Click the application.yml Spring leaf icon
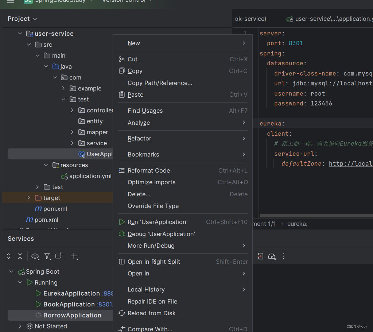Screen dimensions: 373x332 click(x=64, y=176)
